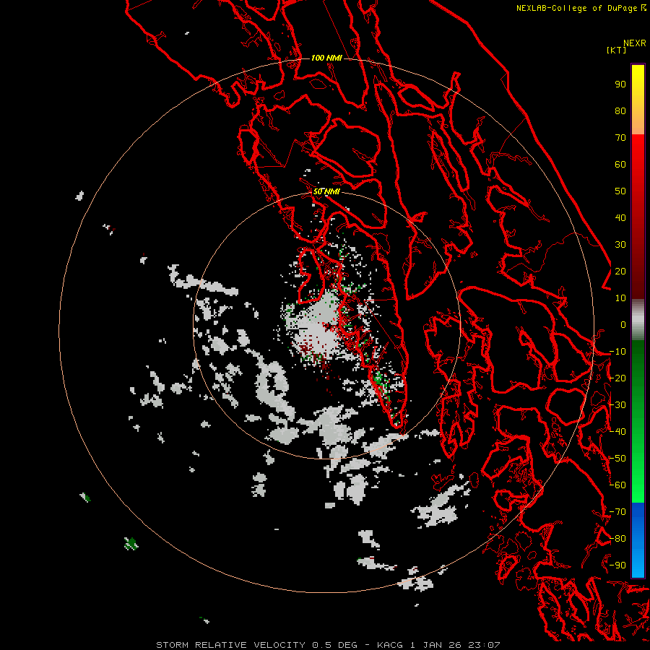Click the NEXR label at the legend top
This screenshot has height=650, width=650.
635,43
